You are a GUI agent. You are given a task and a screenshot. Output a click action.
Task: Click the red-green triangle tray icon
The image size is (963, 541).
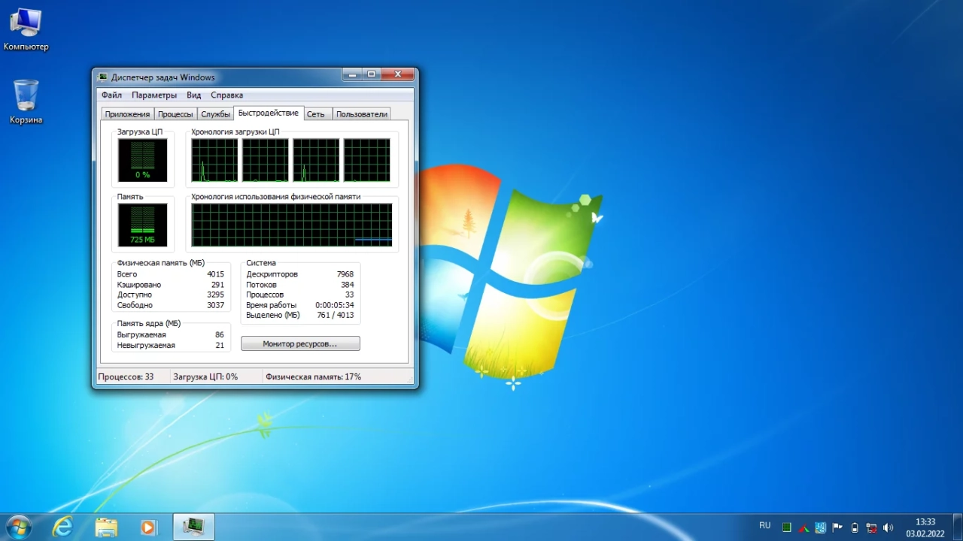tap(804, 527)
